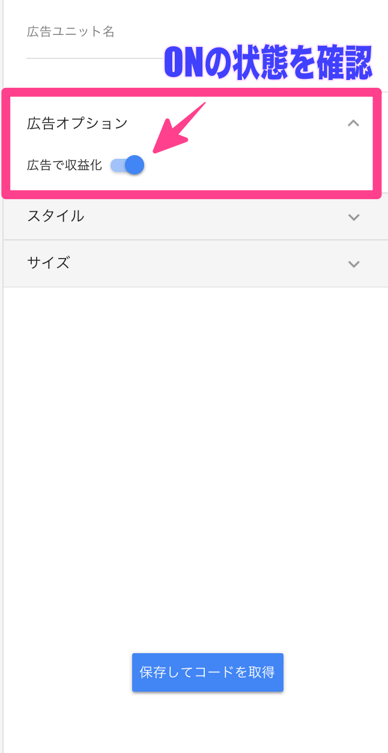Click the pink arrow annotation
Image resolution: width=388 pixels, height=753 pixels.
[x=179, y=128]
